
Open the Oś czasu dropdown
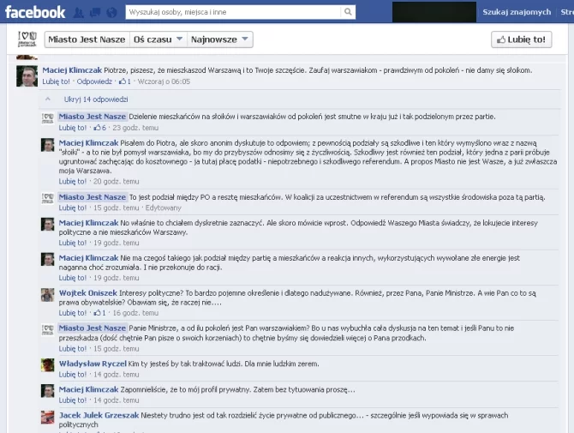[x=158, y=39]
